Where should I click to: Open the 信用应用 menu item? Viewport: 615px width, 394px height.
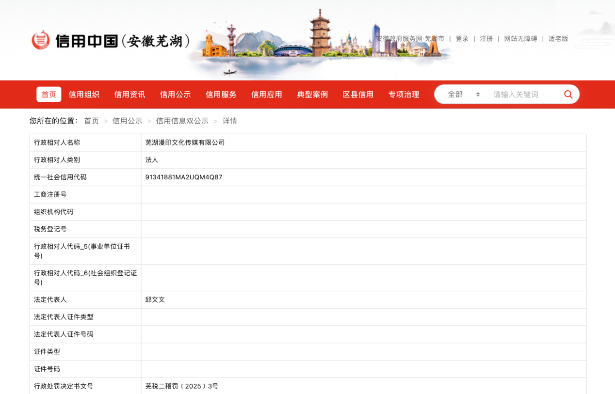tap(266, 95)
